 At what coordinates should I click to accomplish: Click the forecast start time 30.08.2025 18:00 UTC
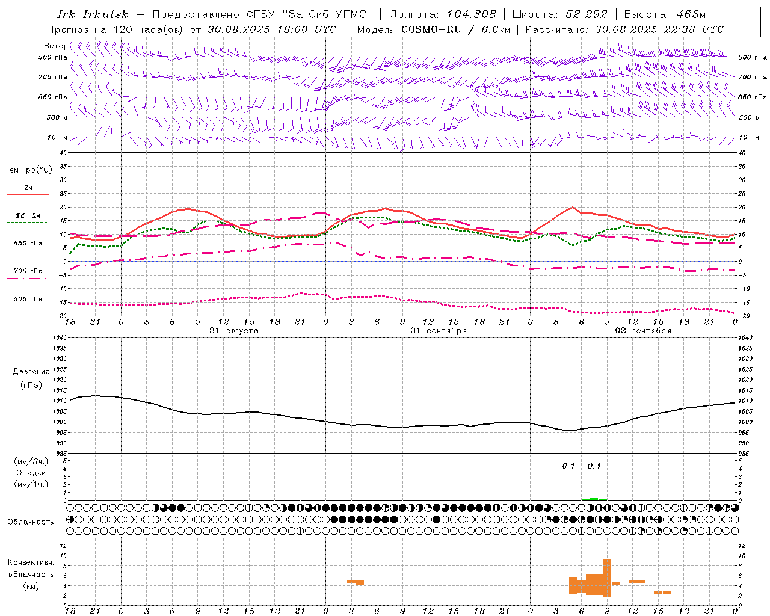[x=272, y=29]
